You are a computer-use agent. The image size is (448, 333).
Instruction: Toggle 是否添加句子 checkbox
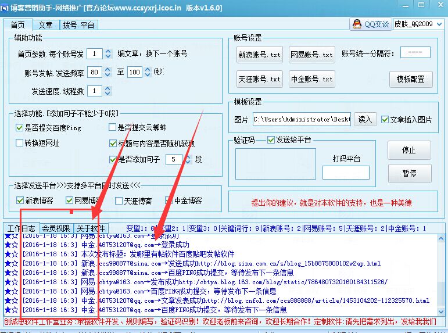point(113,159)
